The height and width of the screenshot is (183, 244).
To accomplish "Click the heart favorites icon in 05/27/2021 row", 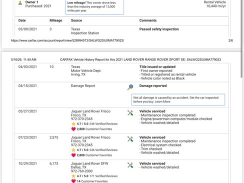I will (x=73, y=129).
